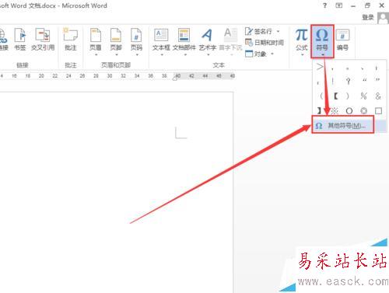Insert the ! exclamation mark symbol

click(x=333, y=82)
